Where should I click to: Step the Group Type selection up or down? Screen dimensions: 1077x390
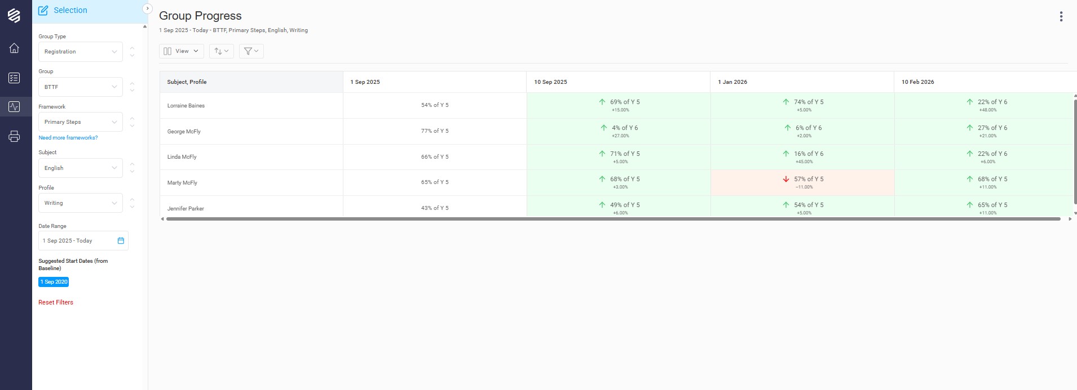click(x=132, y=52)
